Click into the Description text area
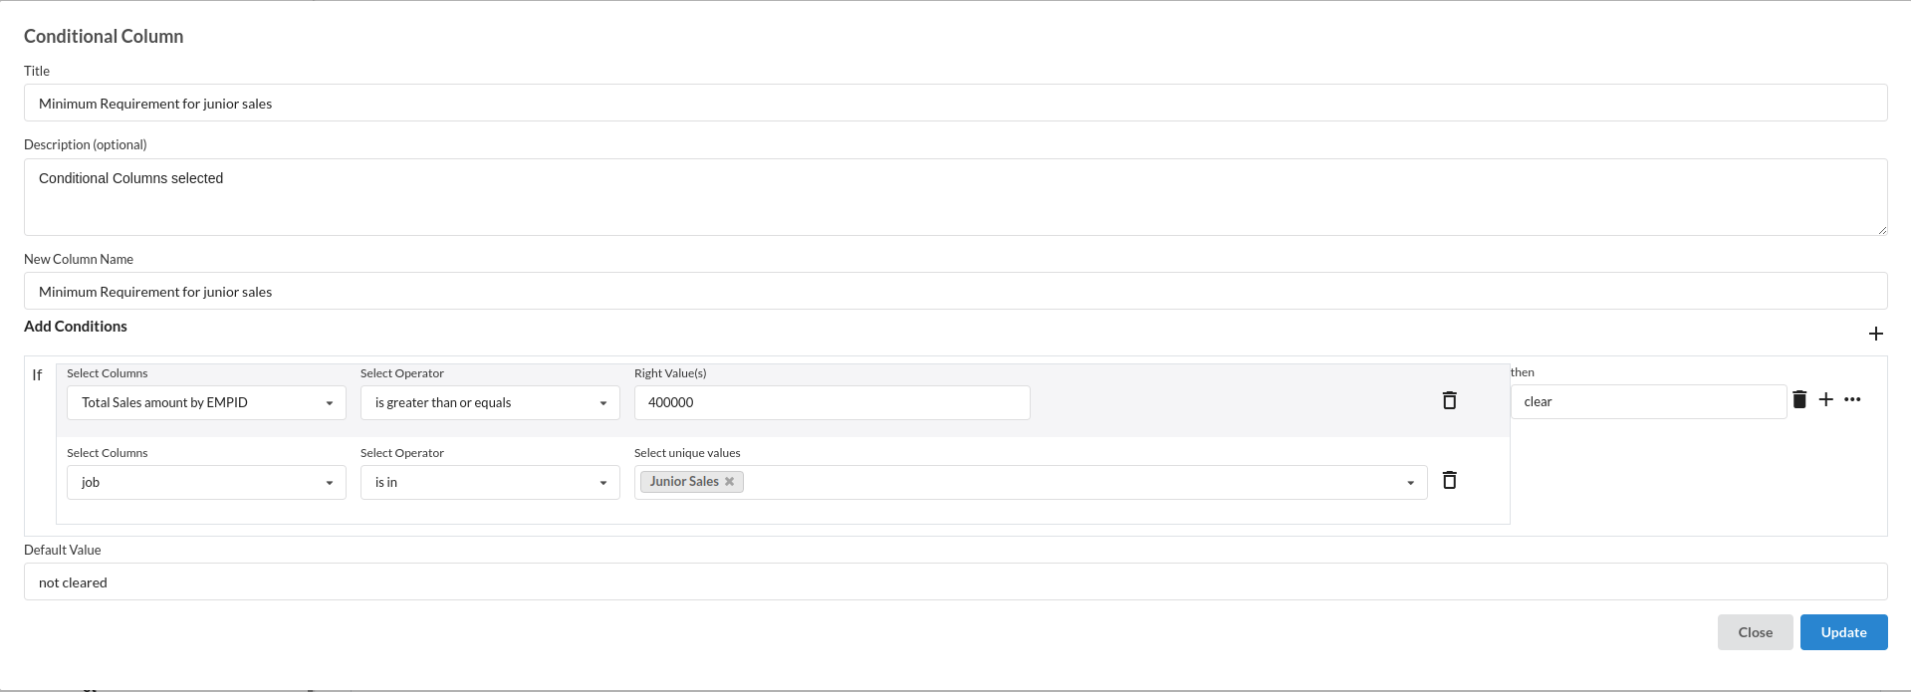 pyautogui.click(x=955, y=197)
